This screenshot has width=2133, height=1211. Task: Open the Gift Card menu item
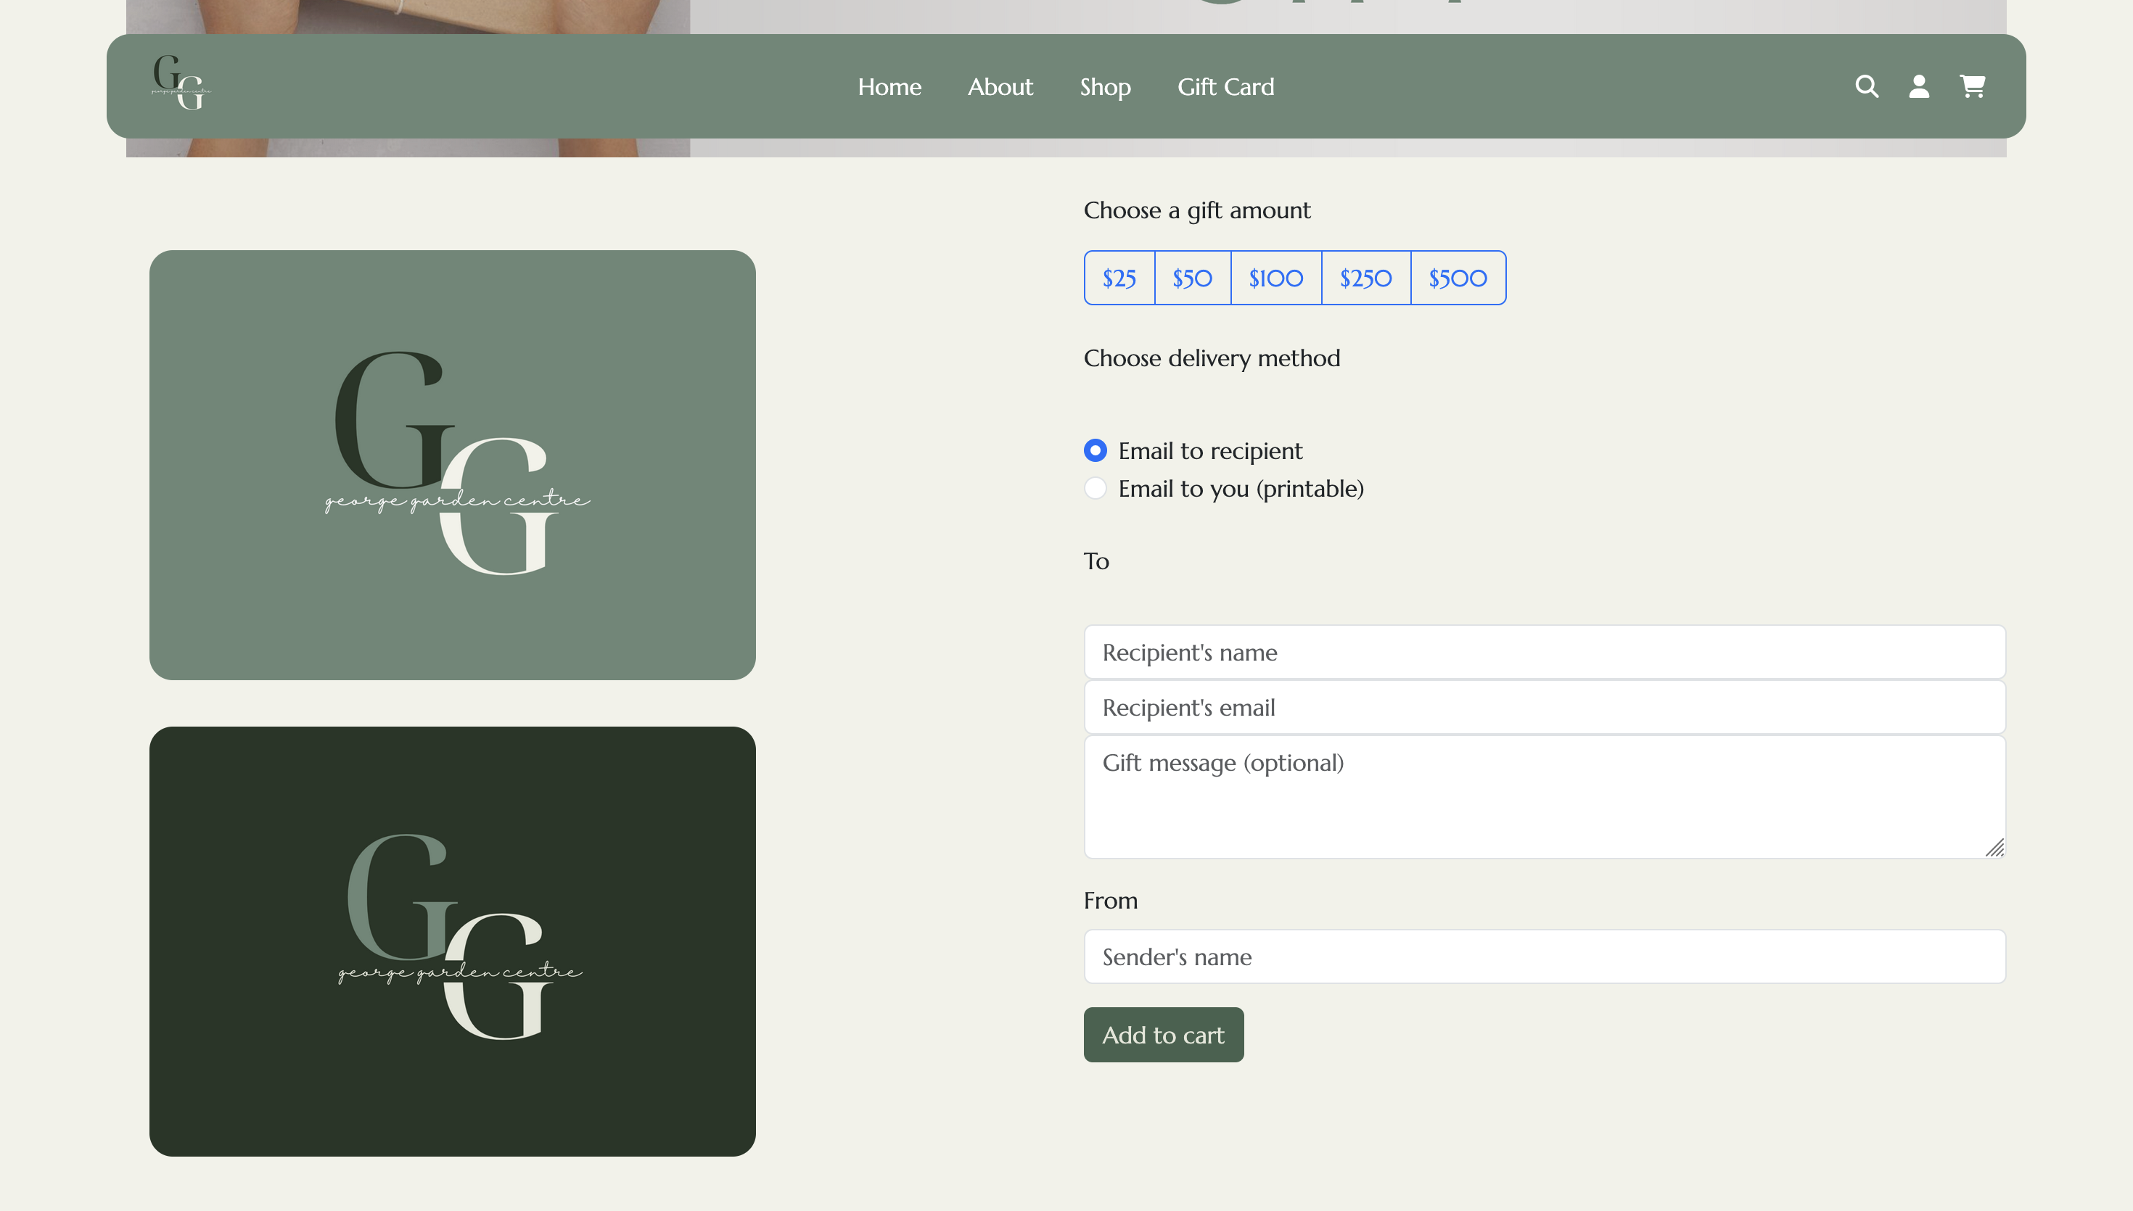1225,86
